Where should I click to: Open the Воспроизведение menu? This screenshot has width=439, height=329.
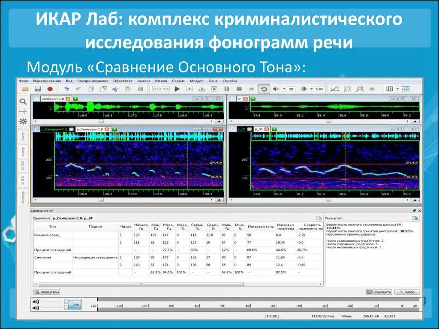pyautogui.click(x=93, y=81)
